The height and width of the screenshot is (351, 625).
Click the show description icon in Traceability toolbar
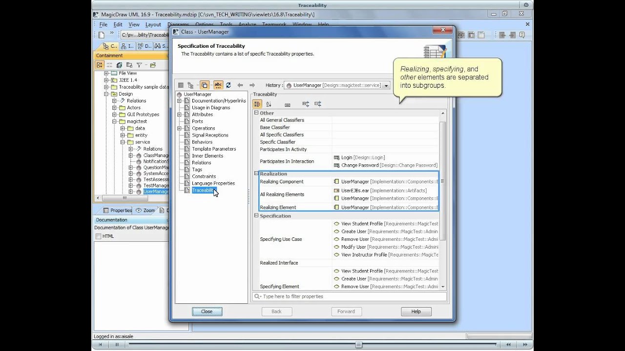(x=287, y=104)
